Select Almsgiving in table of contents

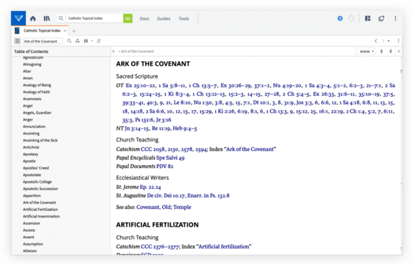click(32, 64)
